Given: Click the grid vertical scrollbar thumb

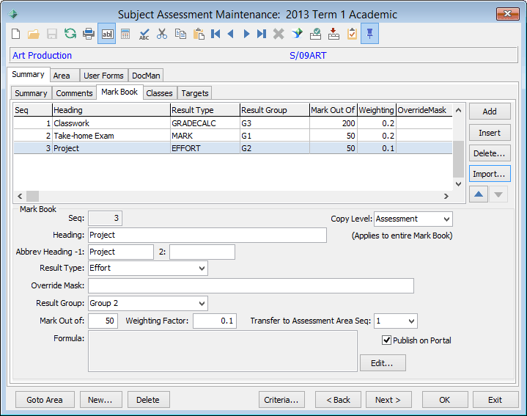Looking at the screenshot, I should [458, 158].
